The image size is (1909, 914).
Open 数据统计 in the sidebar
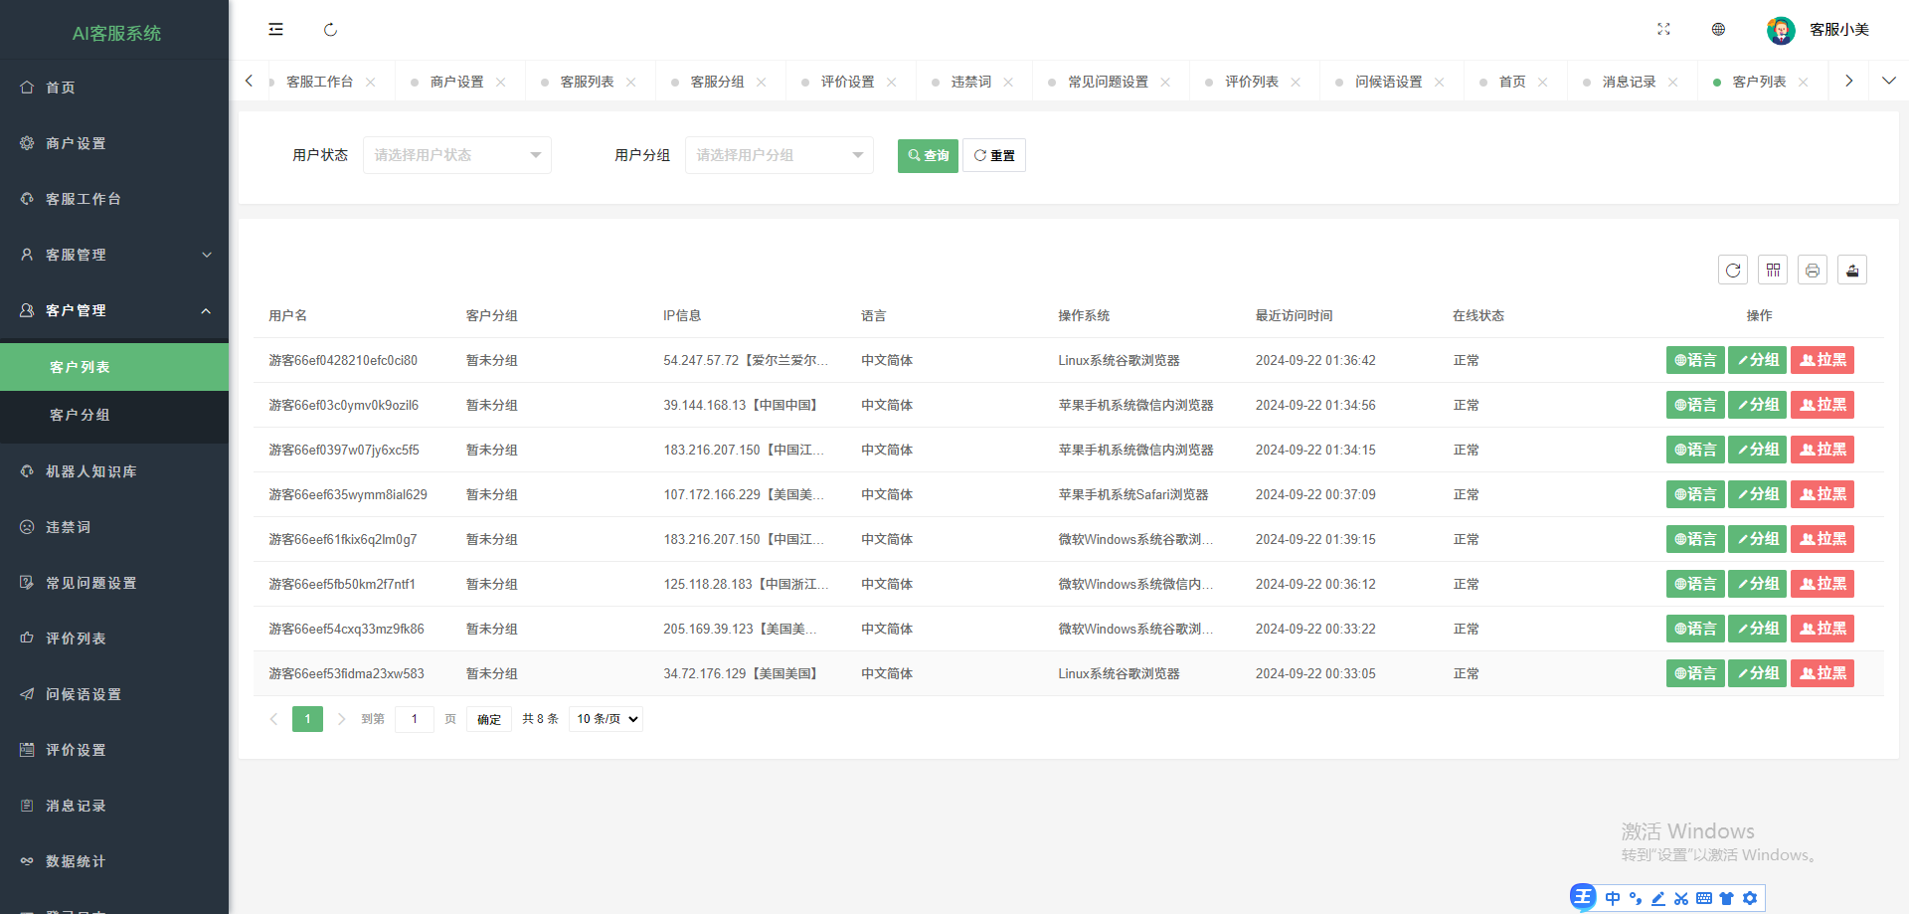(114, 861)
